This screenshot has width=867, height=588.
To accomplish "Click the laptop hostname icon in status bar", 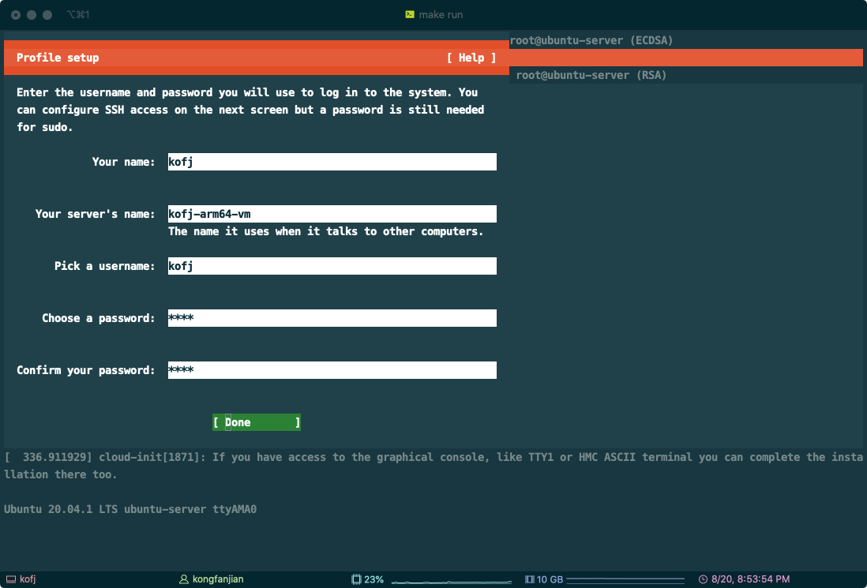I will click(10, 579).
